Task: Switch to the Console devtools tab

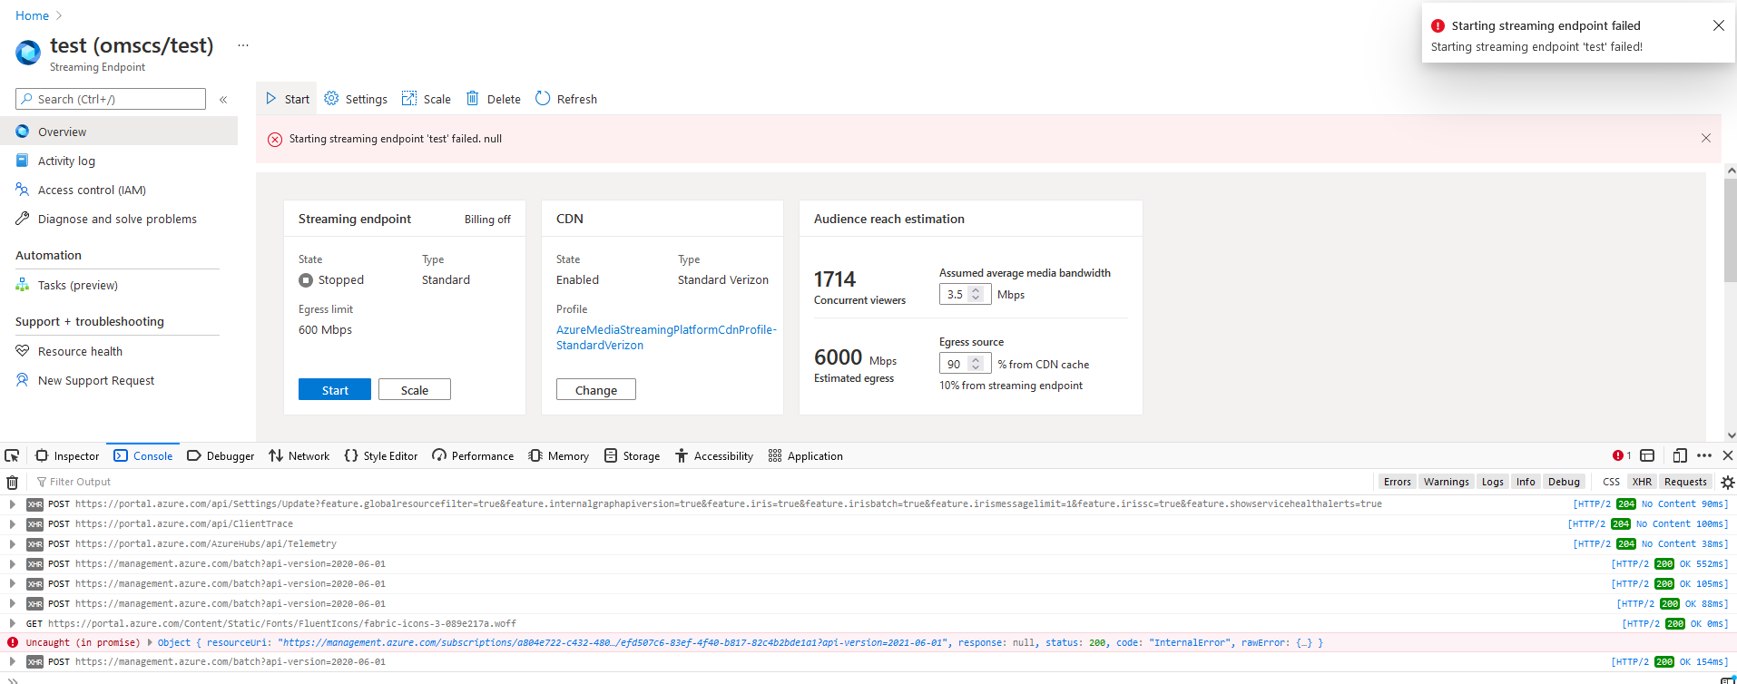Action: pyautogui.click(x=143, y=455)
